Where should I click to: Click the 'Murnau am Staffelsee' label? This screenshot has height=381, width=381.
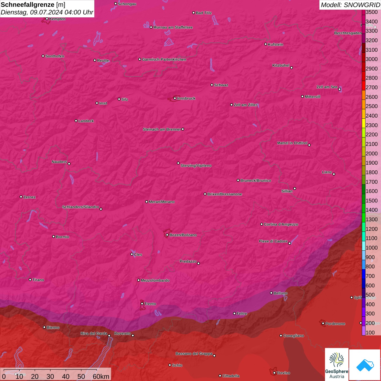coord(173,27)
